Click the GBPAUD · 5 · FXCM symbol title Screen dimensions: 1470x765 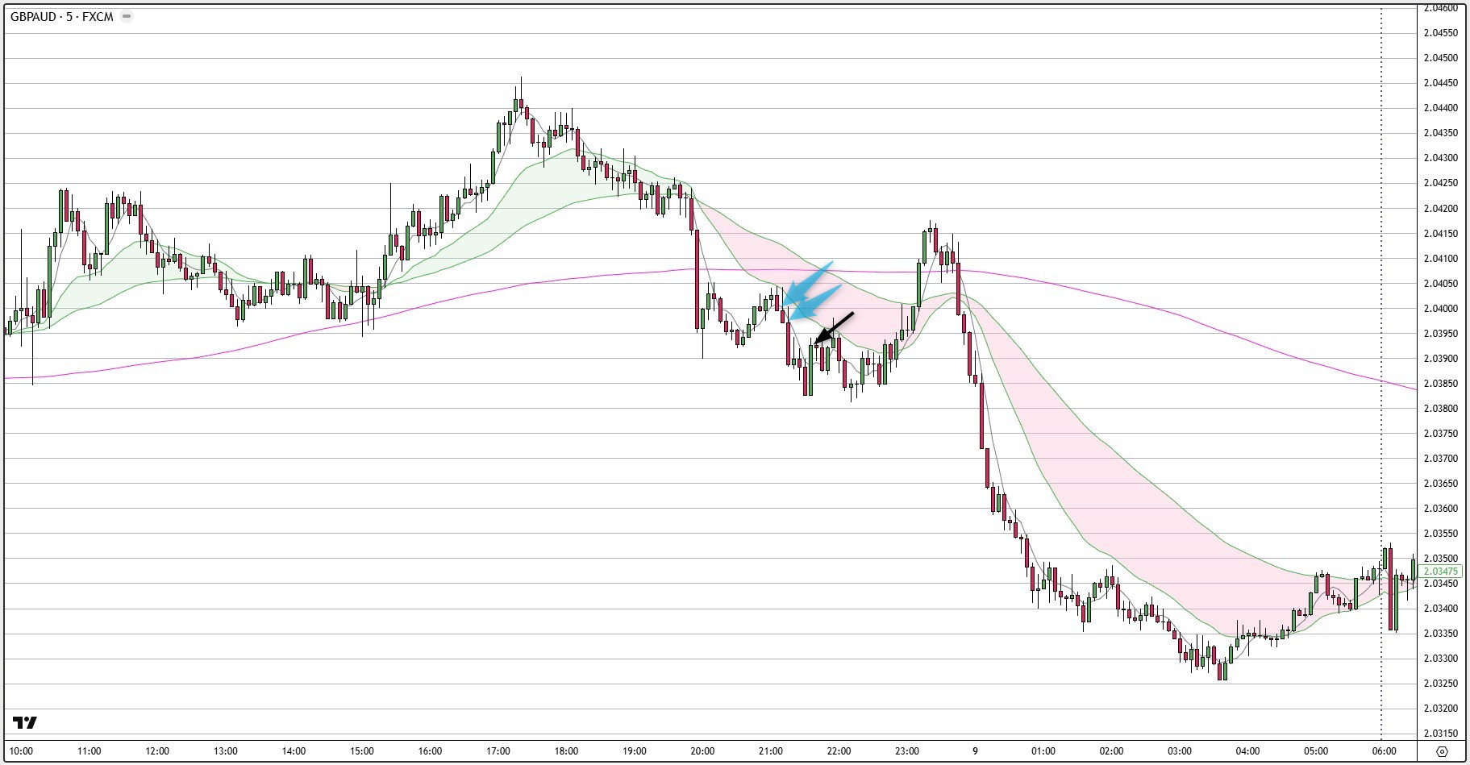(62, 16)
